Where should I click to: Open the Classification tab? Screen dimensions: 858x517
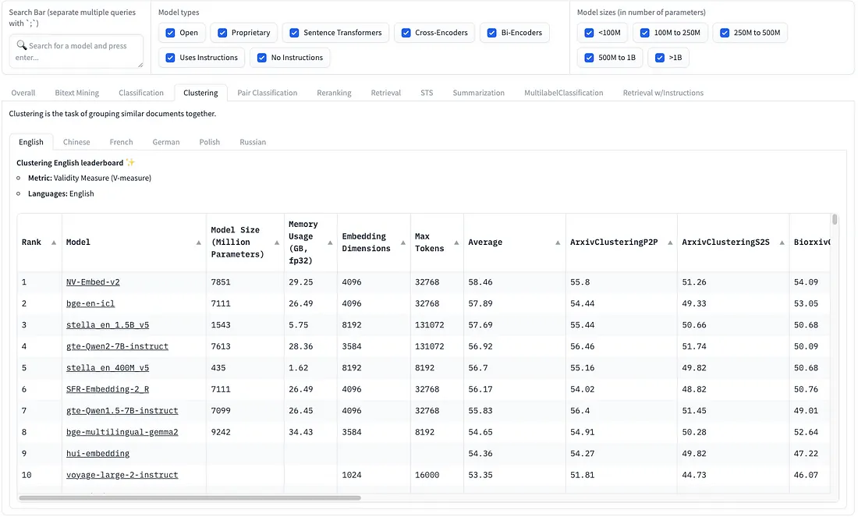point(141,93)
